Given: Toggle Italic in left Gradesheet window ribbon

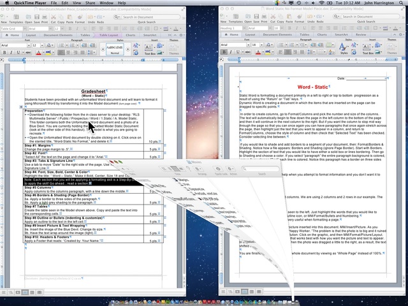Looking at the screenshot, I should pos(11,52).
